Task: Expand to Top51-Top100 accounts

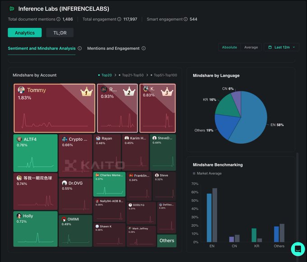Action: [x=164, y=75]
